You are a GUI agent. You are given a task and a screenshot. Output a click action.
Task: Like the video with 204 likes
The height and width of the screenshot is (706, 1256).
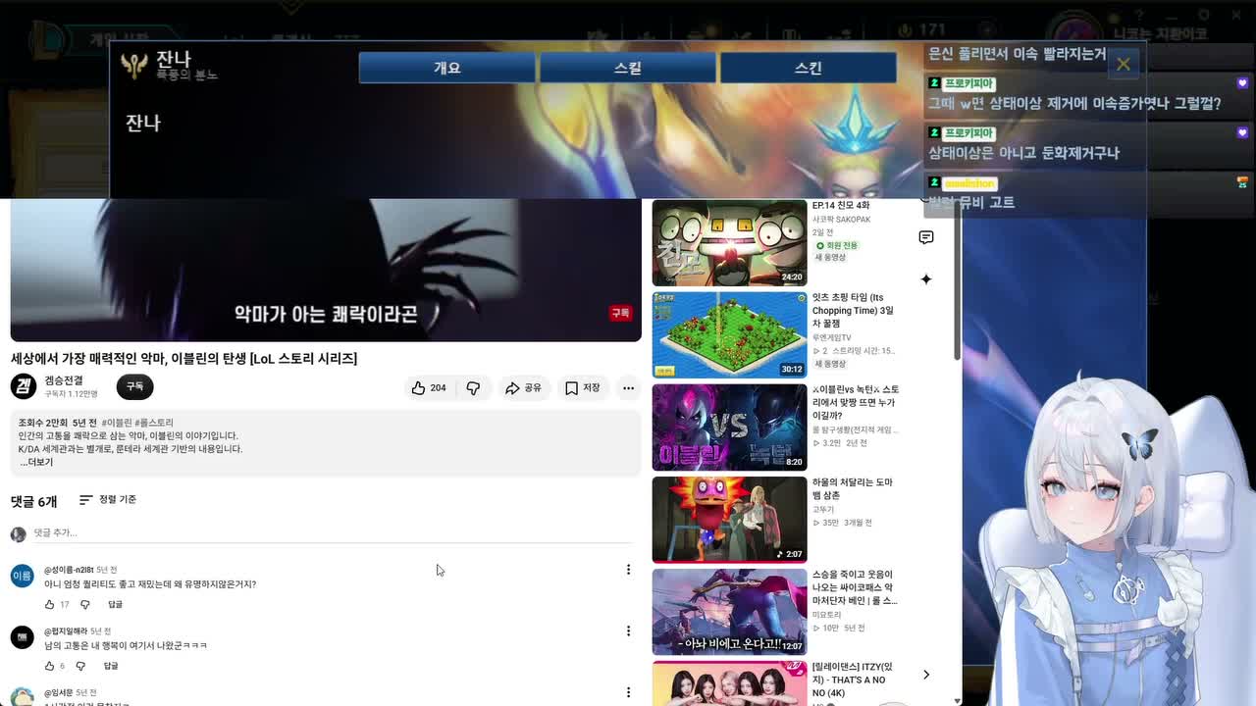click(x=428, y=387)
